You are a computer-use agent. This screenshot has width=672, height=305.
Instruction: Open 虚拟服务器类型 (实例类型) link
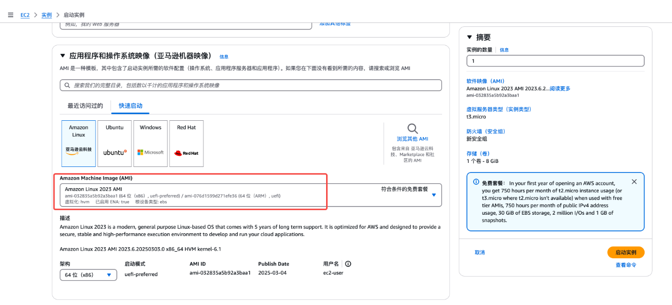click(499, 109)
